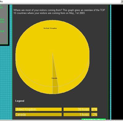The height and width of the screenshot is (121, 123).
Task: Open the Canada legend link
Action: click(x=21, y=115)
